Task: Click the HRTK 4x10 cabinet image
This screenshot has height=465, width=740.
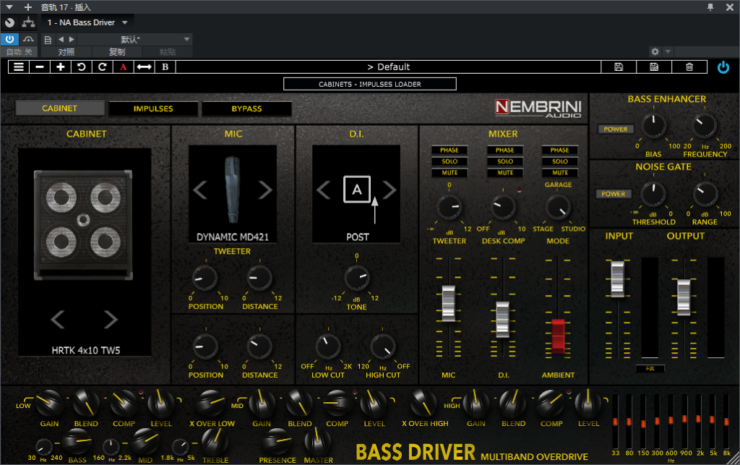Action: pyautogui.click(x=83, y=225)
